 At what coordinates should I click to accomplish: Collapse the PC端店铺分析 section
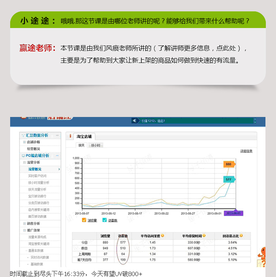pyautogui.click(x=57, y=156)
